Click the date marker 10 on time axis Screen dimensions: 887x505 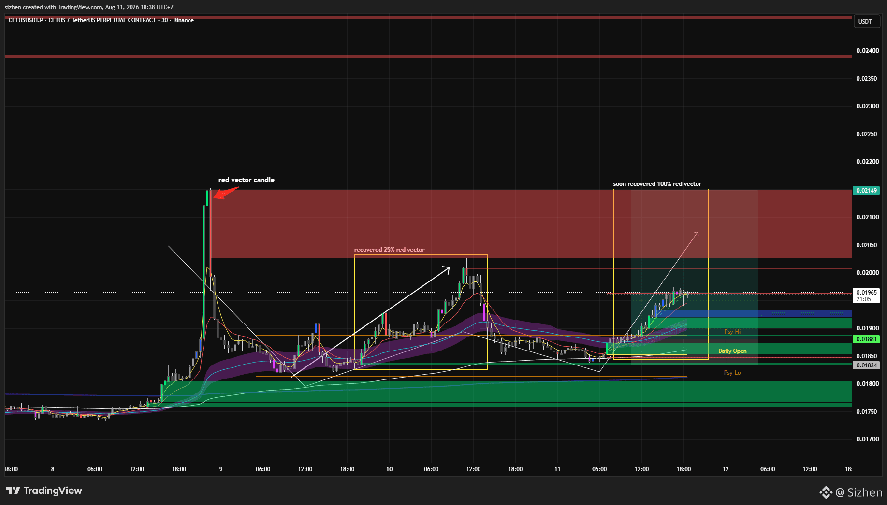[389, 469]
